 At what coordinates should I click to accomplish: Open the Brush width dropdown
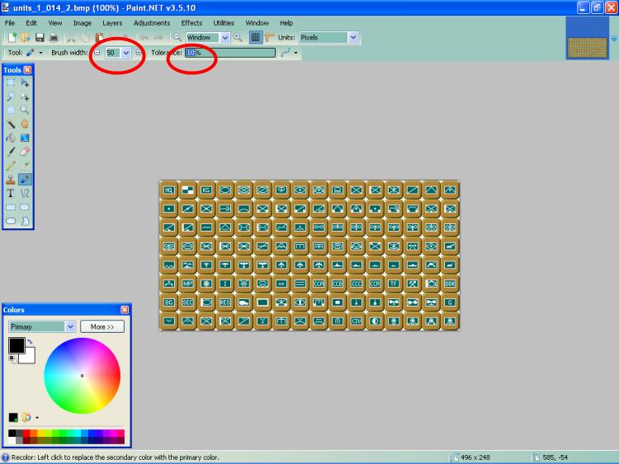125,53
